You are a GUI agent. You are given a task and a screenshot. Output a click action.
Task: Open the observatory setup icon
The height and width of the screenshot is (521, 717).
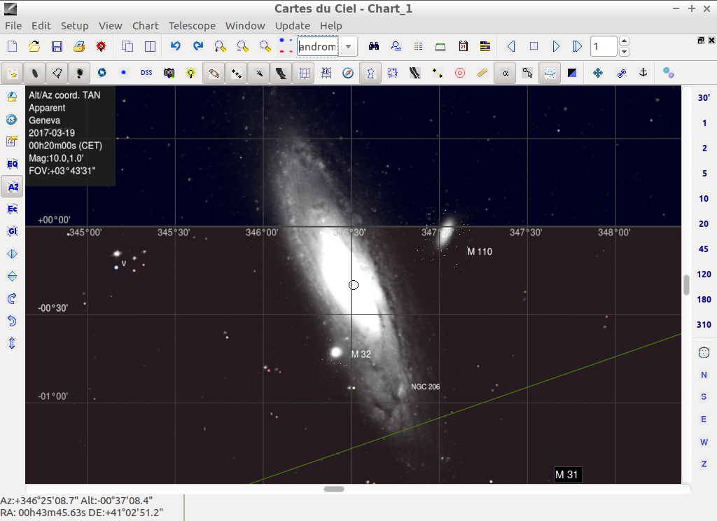tap(12, 97)
